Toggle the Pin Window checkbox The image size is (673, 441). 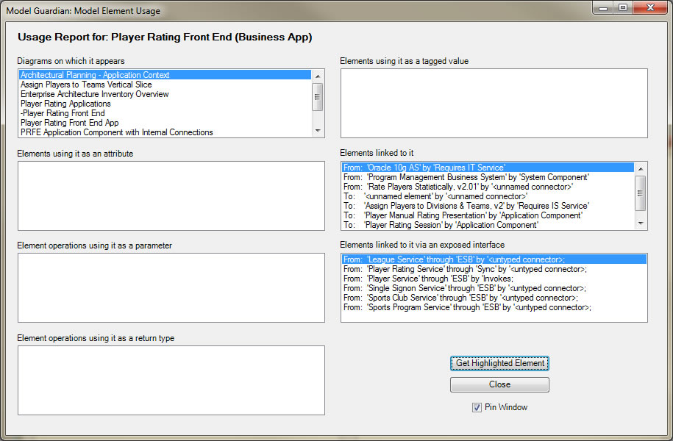(477, 407)
